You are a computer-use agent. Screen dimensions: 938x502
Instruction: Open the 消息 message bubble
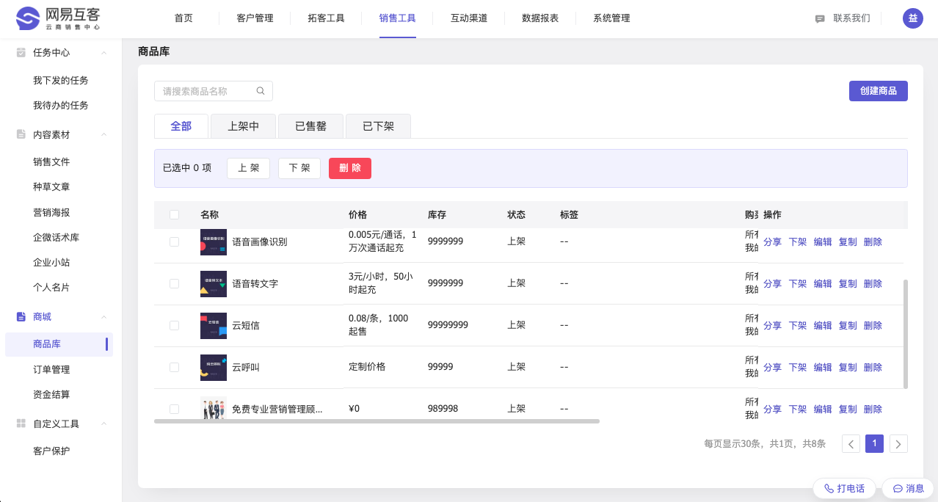click(908, 488)
